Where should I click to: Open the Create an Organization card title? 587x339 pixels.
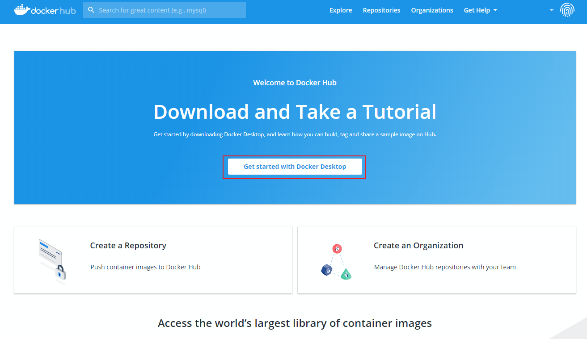coord(418,245)
